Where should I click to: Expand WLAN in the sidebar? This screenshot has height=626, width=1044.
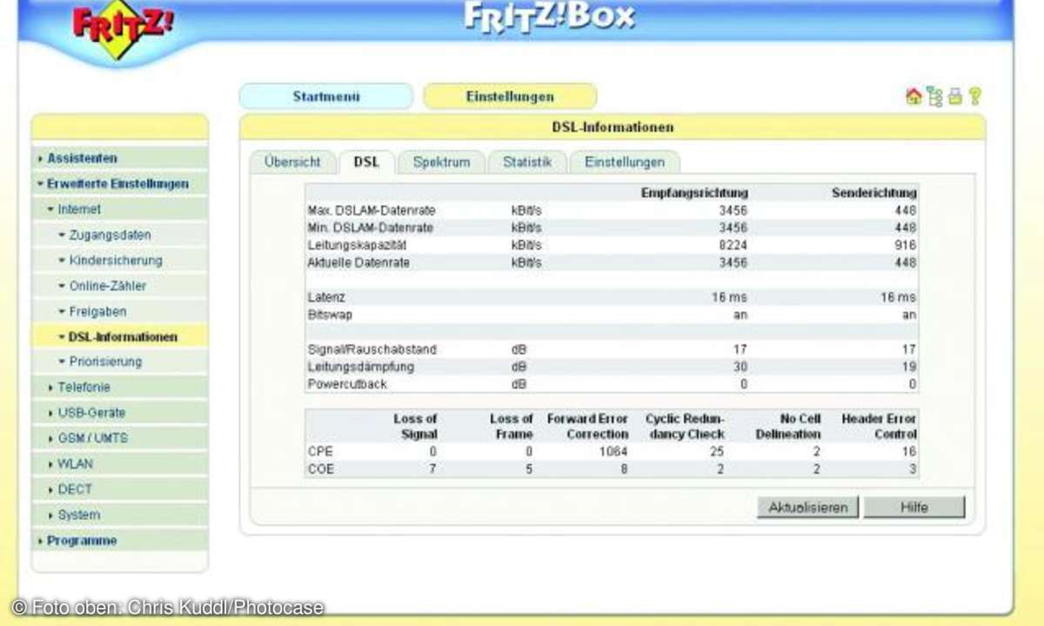click(121, 464)
